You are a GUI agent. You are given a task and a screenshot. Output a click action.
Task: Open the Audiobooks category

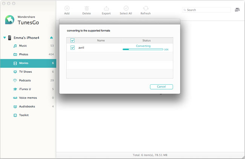click(28, 106)
